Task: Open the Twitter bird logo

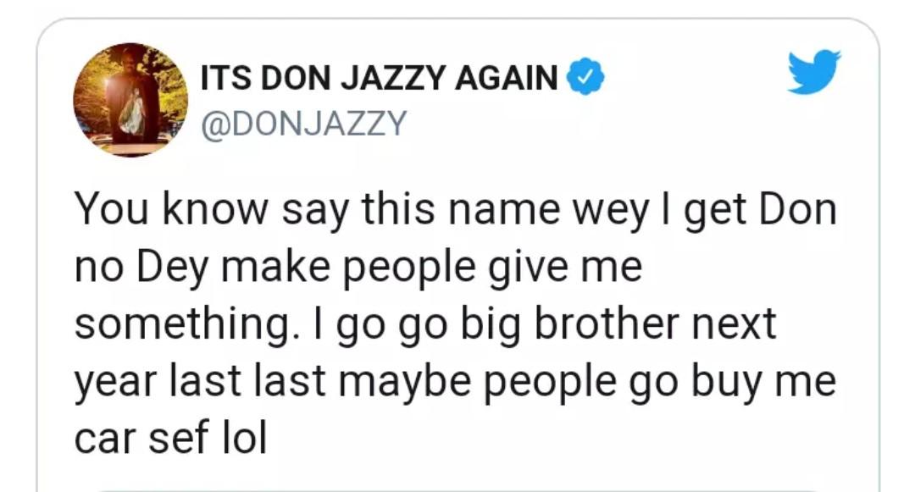Action: [814, 72]
